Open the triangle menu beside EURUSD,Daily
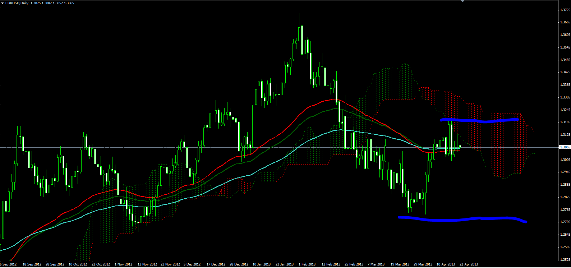Viewport: 571px width, 268px height. point(2,3)
